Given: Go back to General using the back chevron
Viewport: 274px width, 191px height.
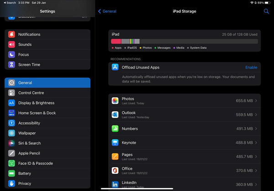Looking at the screenshot, I should point(100,11).
